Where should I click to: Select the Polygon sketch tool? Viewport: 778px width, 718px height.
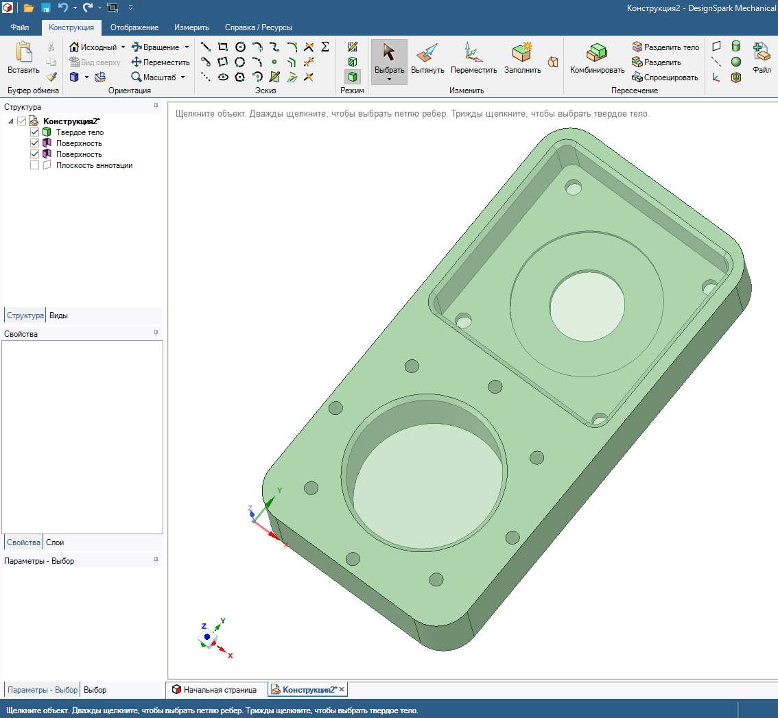point(240,77)
